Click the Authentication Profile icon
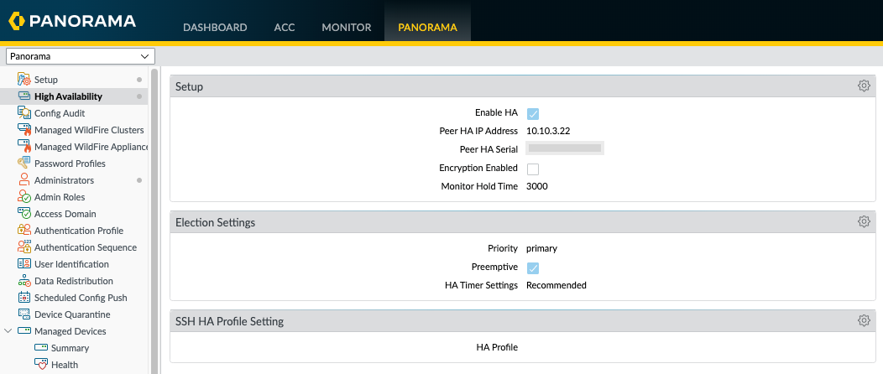This screenshot has height=374, width=883. tap(24, 231)
